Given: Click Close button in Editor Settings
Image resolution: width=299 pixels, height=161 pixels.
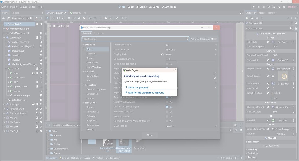Looking at the screenshot, I should [x=150, y=135].
